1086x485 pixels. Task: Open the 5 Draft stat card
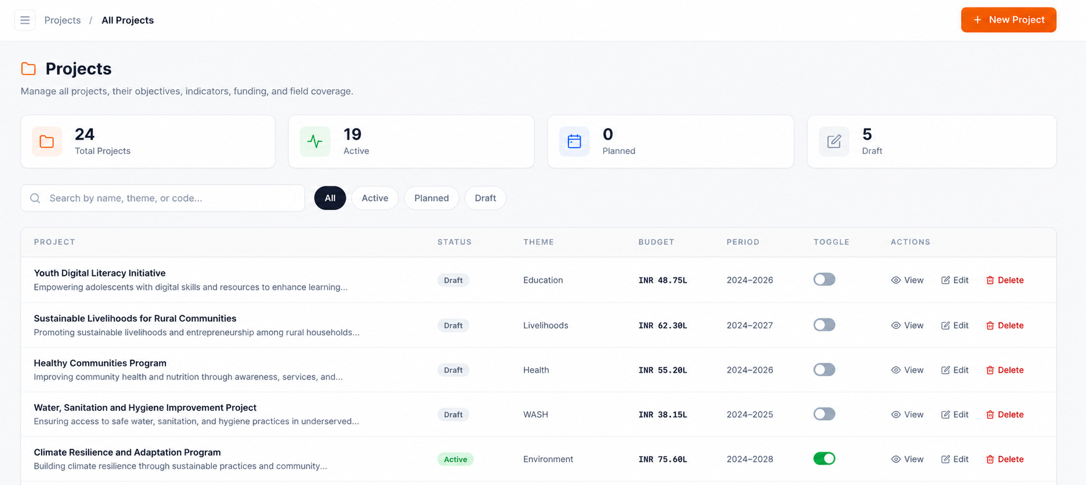931,141
